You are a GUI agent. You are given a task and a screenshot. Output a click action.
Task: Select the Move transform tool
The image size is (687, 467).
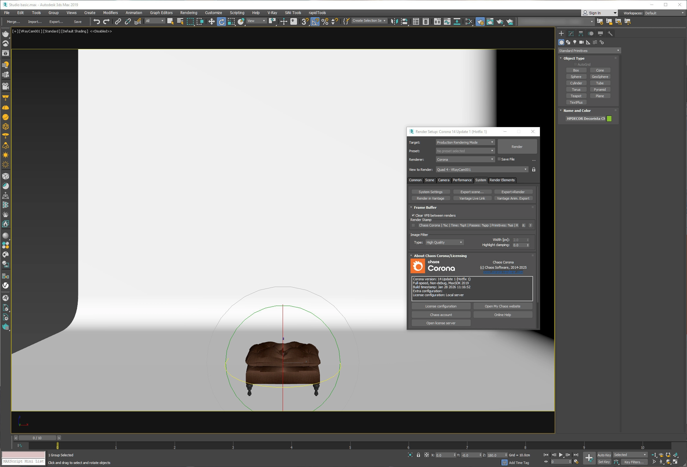[211, 21]
